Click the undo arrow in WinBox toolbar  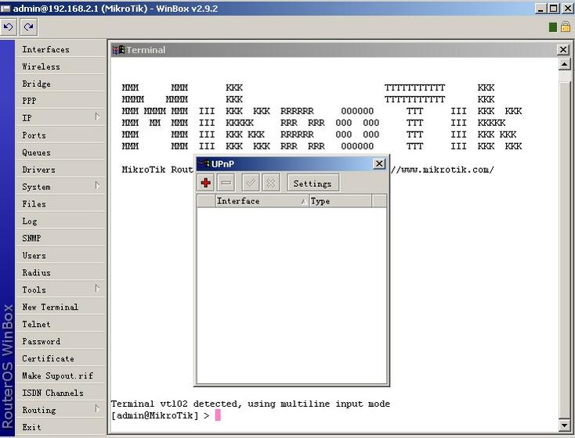point(9,27)
